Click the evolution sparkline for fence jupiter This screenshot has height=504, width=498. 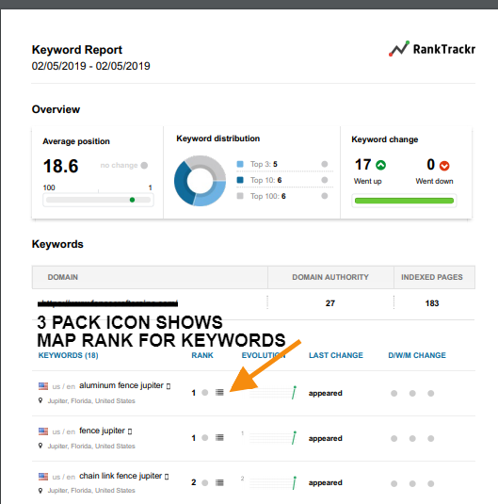pyautogui.click(x=273, y=438)
